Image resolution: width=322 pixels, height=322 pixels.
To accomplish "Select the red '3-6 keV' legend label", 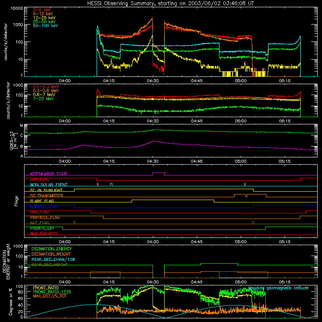I will coord(42,10).
